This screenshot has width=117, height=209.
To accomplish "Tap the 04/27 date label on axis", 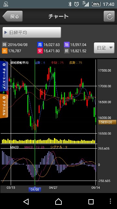I will (53, 187).
